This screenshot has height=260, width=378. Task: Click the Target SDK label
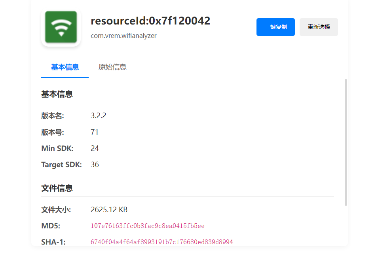[61, 165]
